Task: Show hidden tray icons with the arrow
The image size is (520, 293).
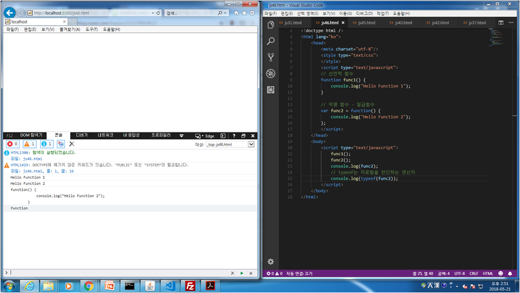Action: coord(457,286)
